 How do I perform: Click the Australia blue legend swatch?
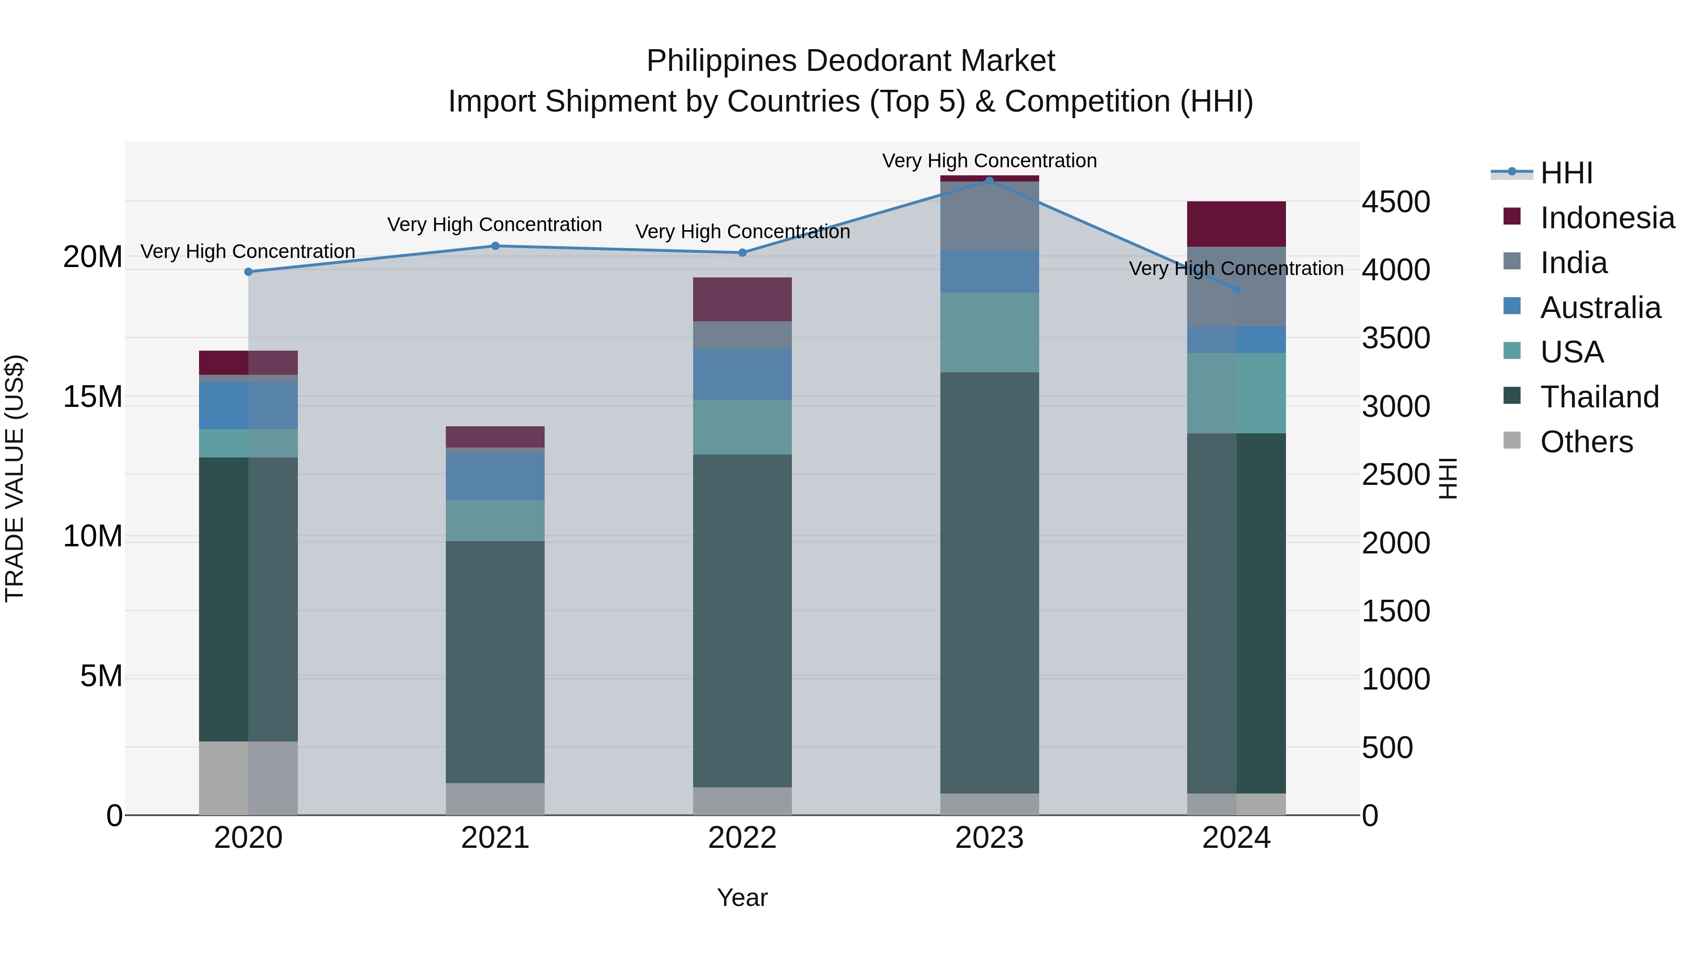pos(1512,306)
